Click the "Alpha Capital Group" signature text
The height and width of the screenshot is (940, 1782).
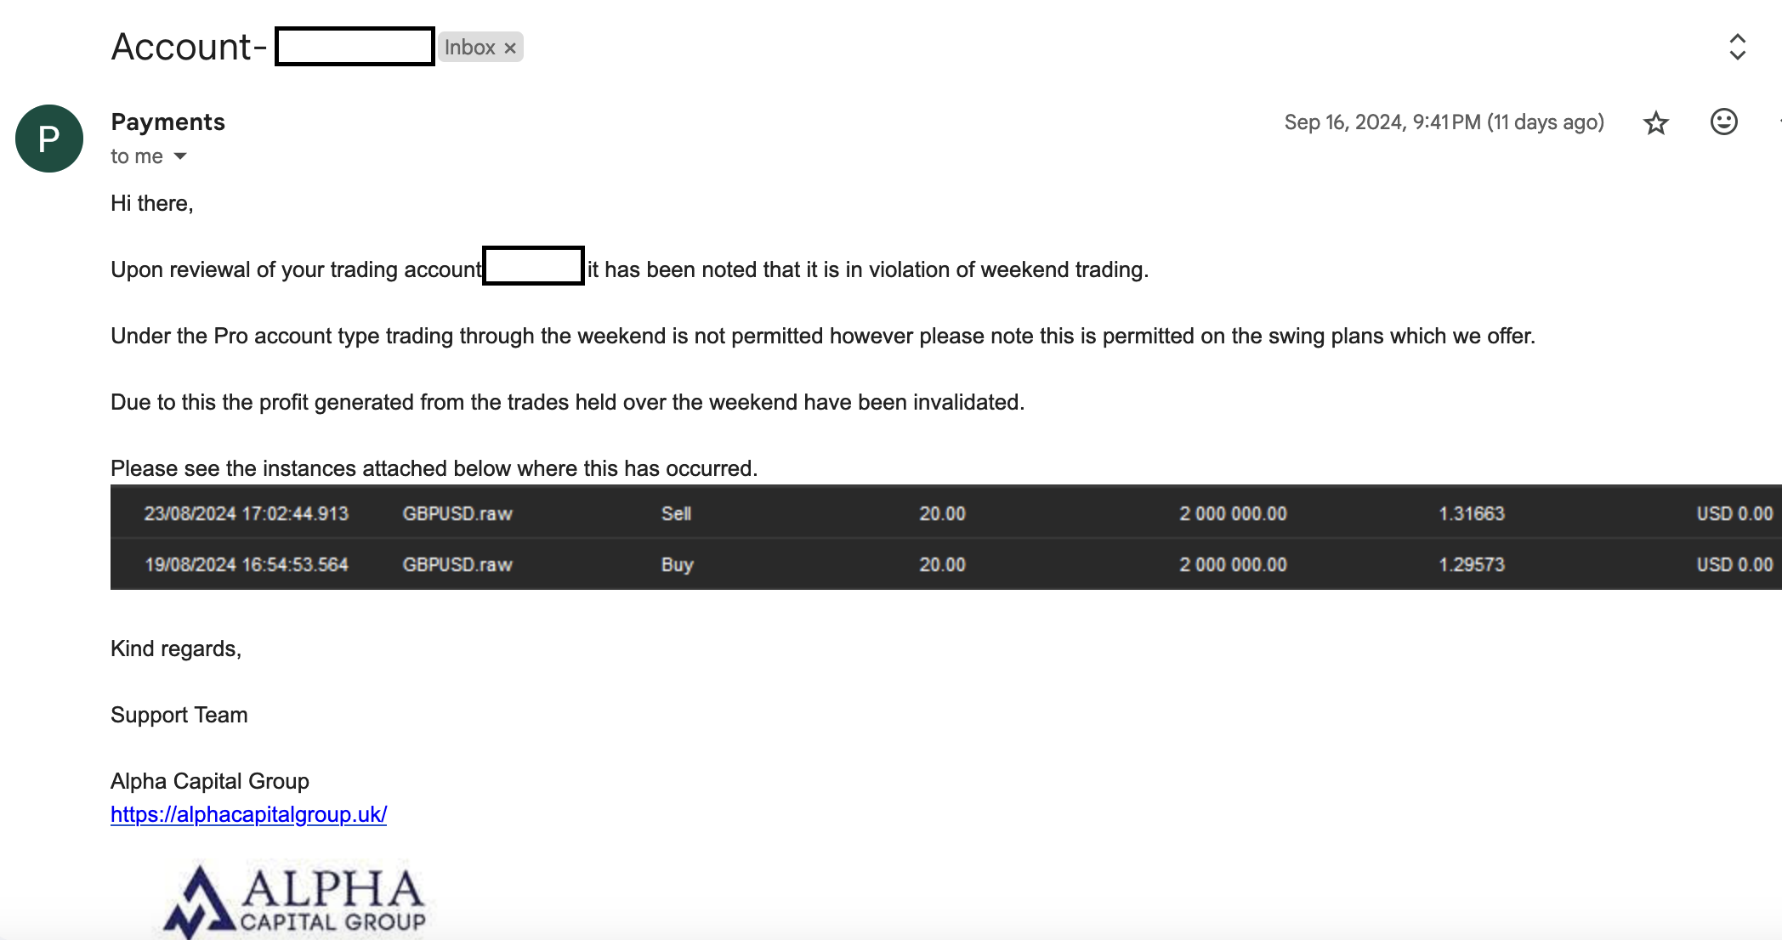pos(210,781)
